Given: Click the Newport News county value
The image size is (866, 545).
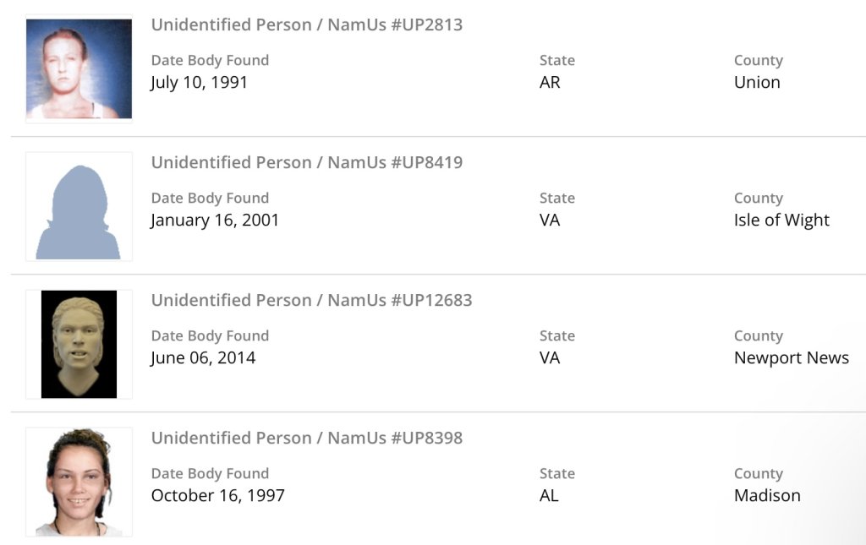Looking at the screenshot, I should click(x=791, y=357).
